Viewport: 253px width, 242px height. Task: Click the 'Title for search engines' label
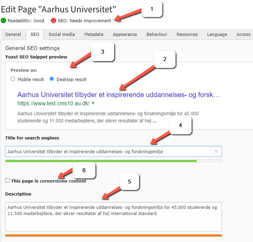click(32, 138)
